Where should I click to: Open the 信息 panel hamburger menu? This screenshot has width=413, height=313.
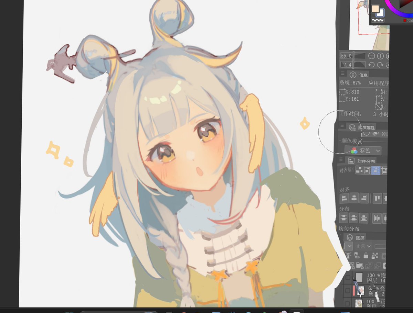point(342,73)
